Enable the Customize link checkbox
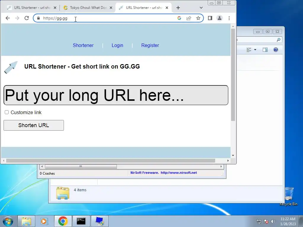The image size is (303, 227). tap(7, 112)
